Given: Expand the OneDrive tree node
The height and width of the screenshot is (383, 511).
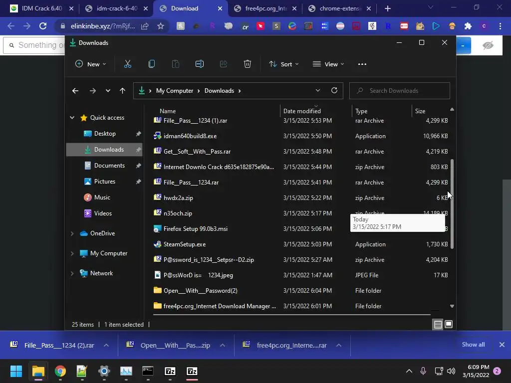Looking at the screenshot, I should point(72,233).
